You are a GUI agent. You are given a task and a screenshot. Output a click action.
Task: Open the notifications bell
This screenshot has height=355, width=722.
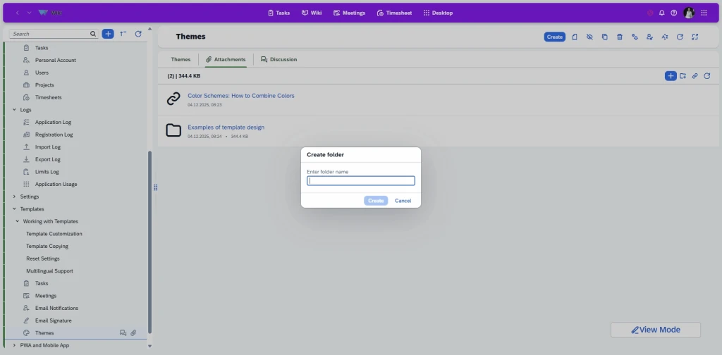click(x=661, y=13)
